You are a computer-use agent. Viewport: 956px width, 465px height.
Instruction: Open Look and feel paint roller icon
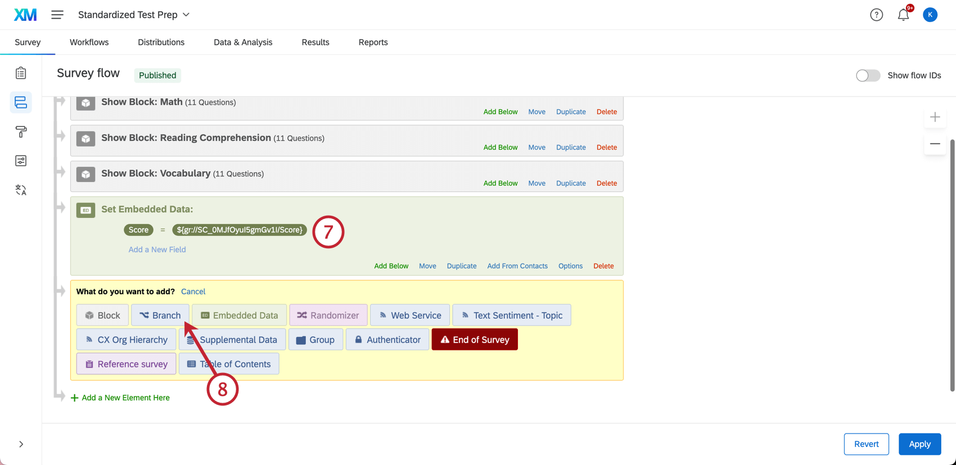tap(21, 132)
